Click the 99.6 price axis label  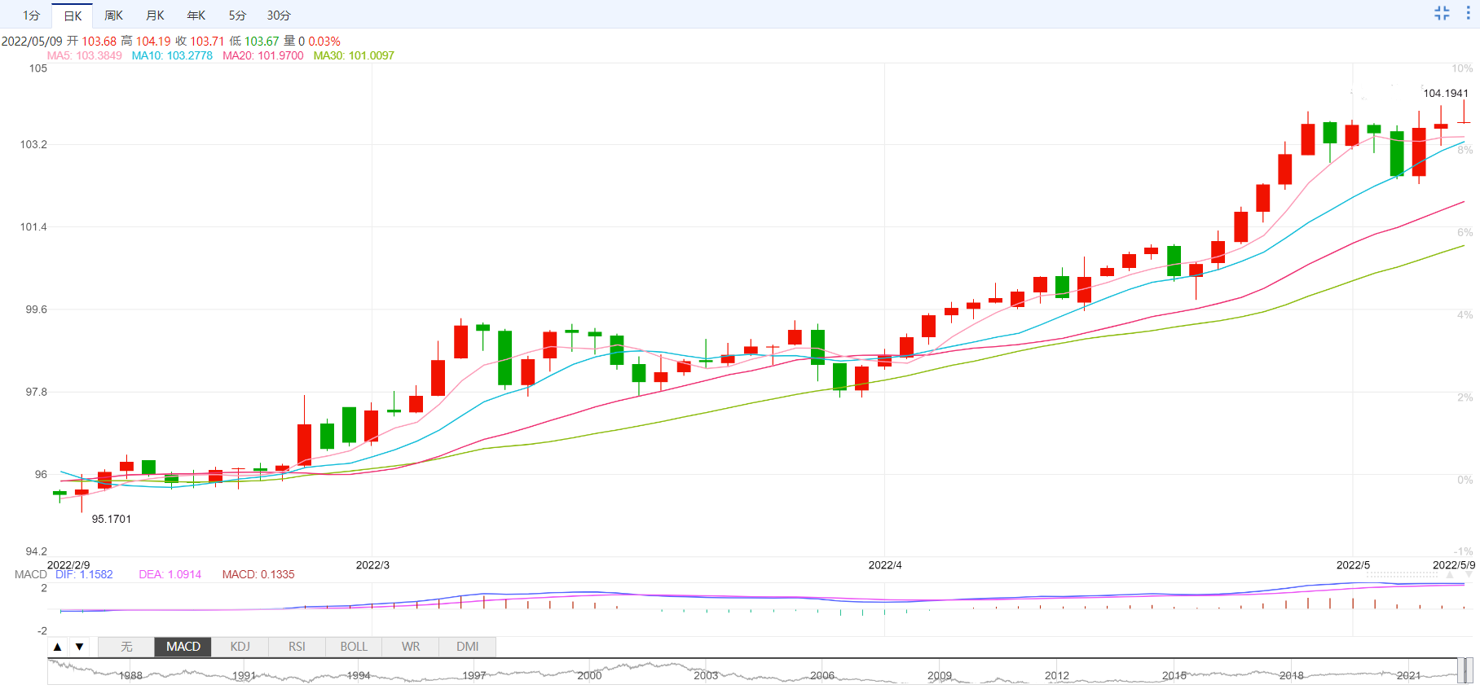(36, 309)
